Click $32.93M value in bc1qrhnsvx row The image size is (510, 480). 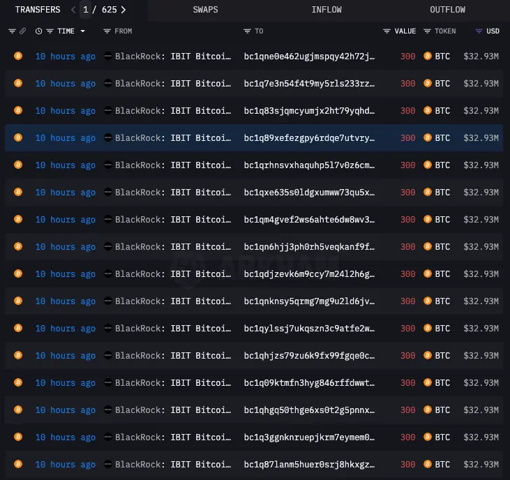click(481, 165)
